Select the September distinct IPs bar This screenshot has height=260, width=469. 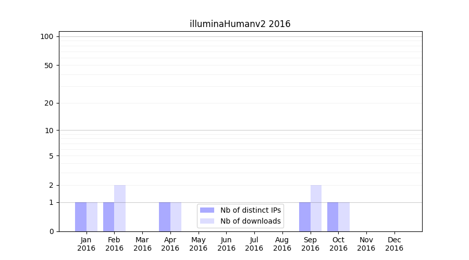point(305,217)
